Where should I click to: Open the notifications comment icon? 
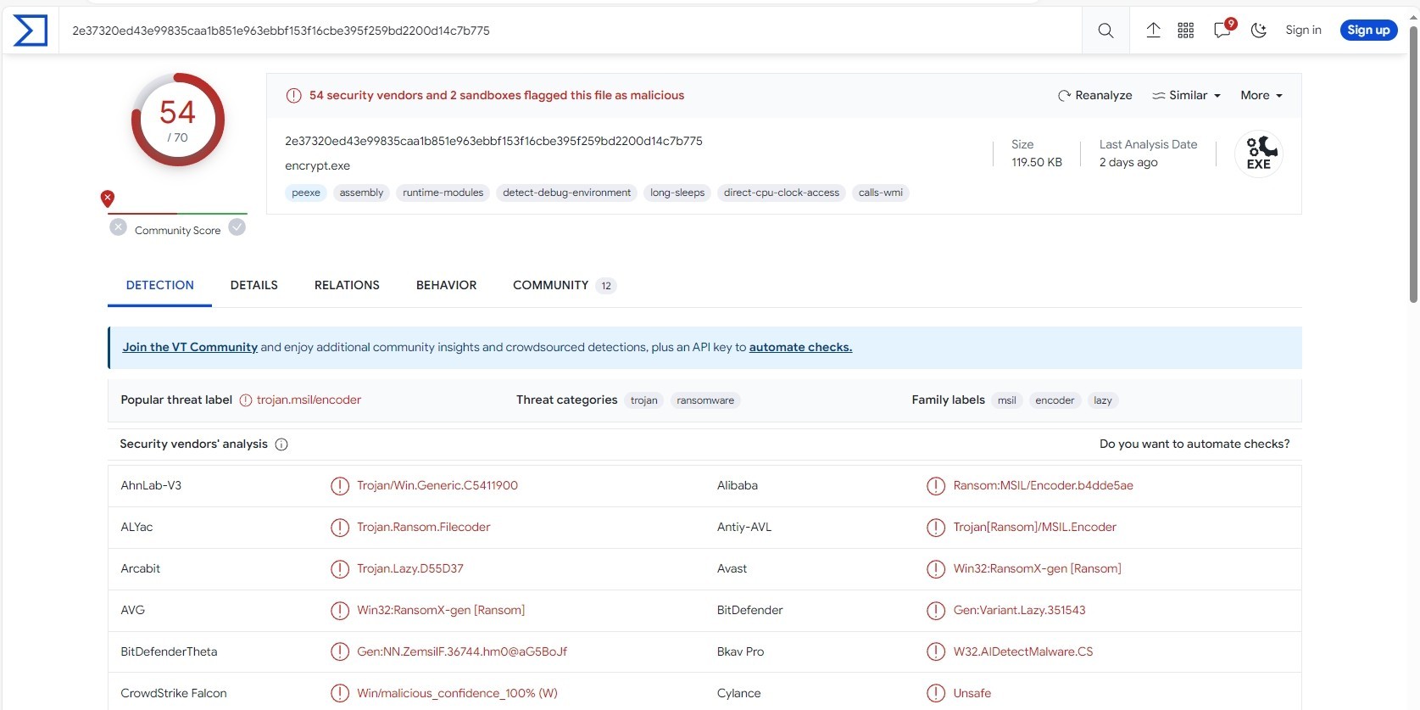(x=1222, y=31)
